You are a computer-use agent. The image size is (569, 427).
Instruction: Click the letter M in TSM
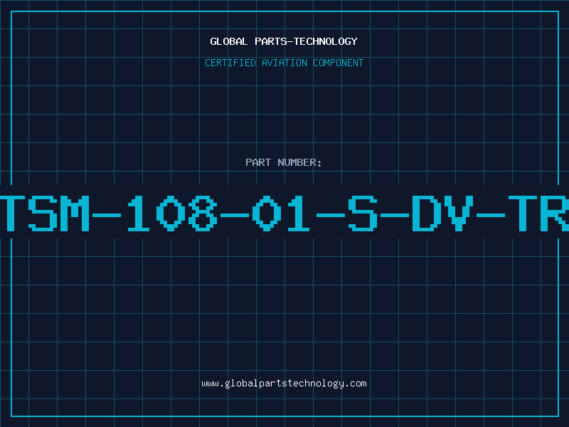[x=75, y=213]
